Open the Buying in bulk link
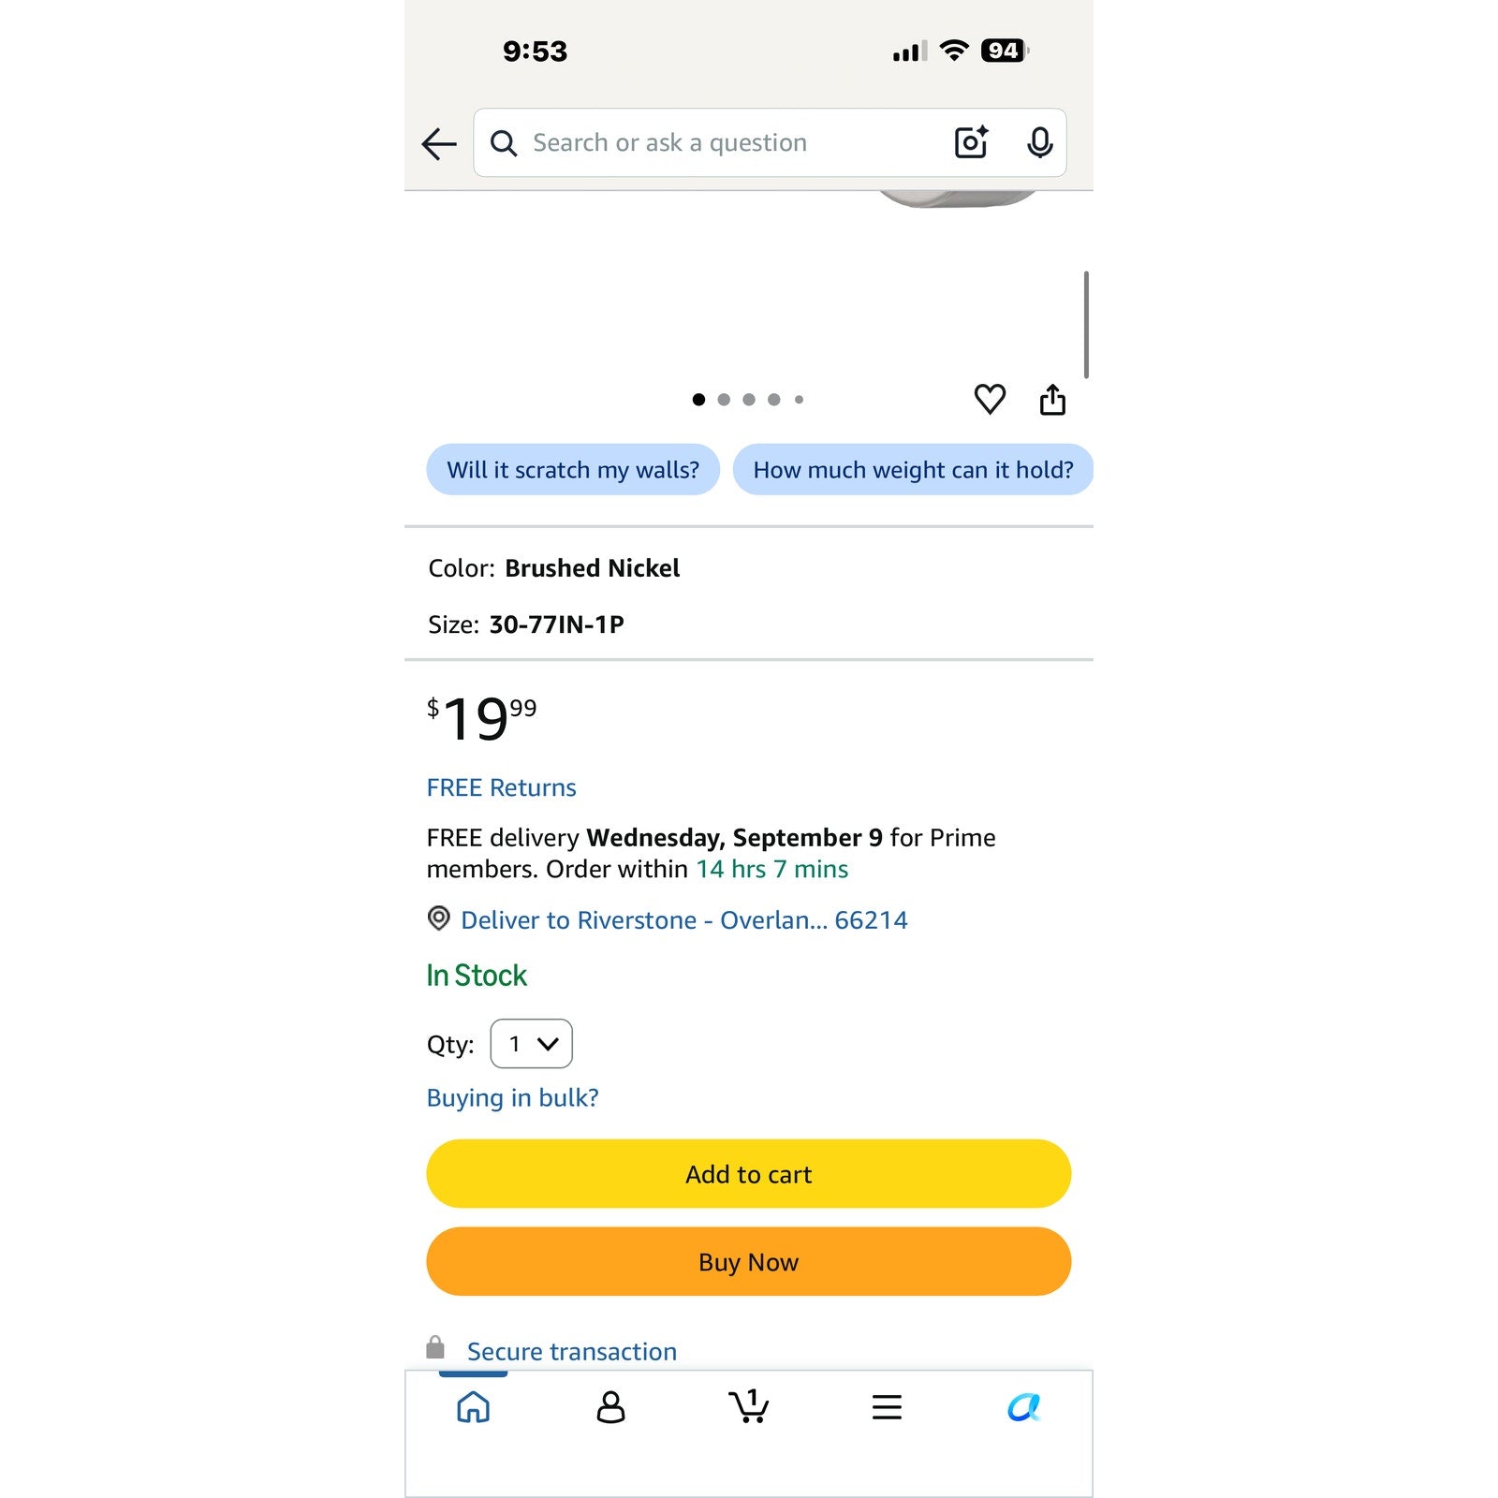 click(512, 1097)
